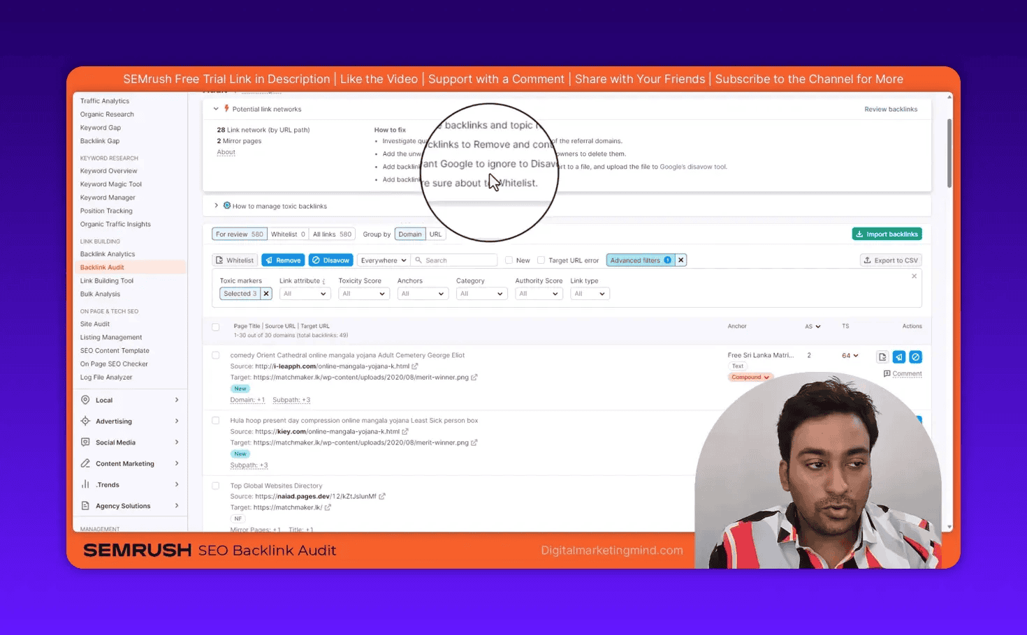Check the first backlink row checkbox
Screen dimensions: 1027x635
(215, 355)
